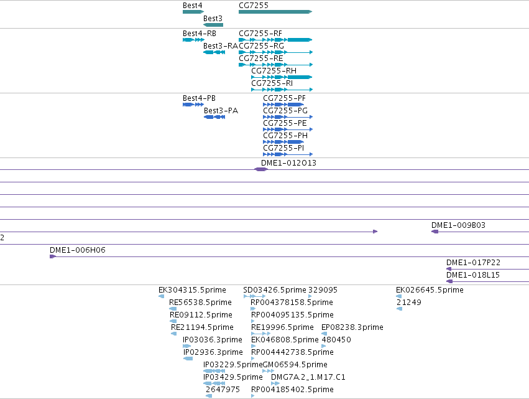This screenshot has height=399, width=529.
Task: Click the CG7255-PF protein label
Action: pyautogui.click(x=285, y=98)
